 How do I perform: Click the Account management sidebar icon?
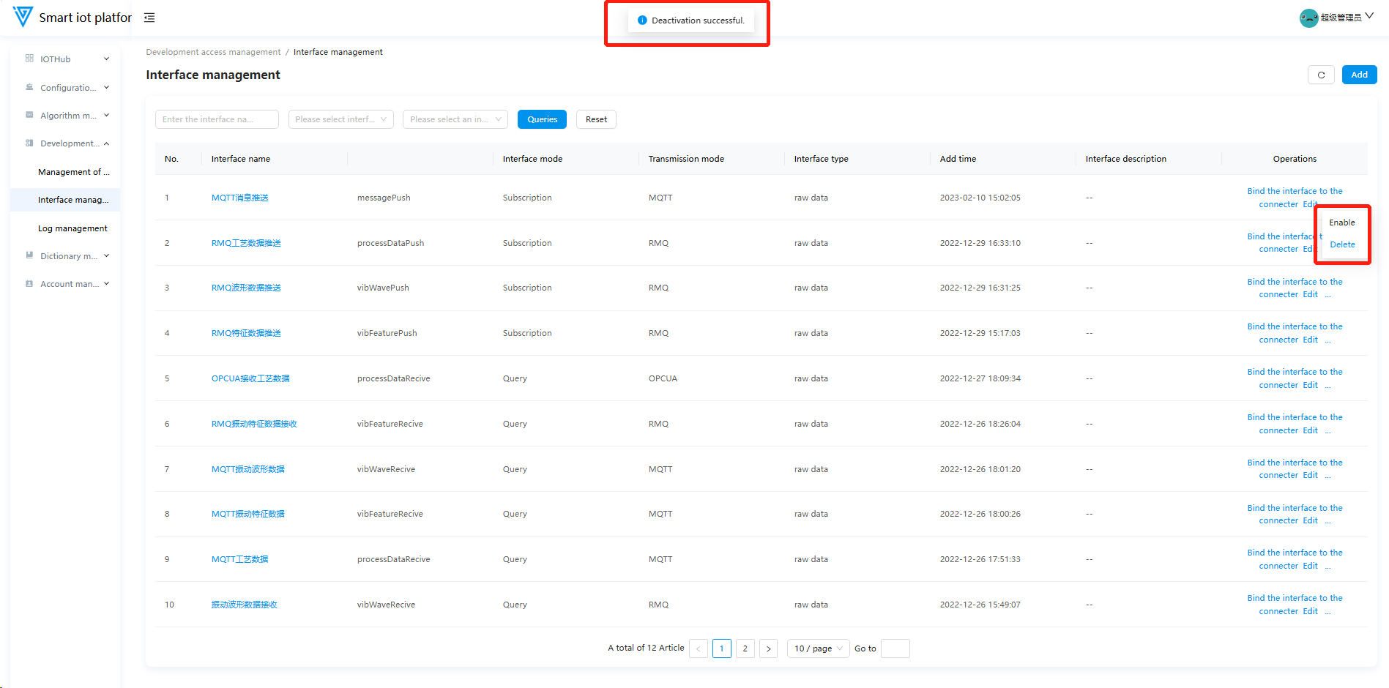[29, 283]
